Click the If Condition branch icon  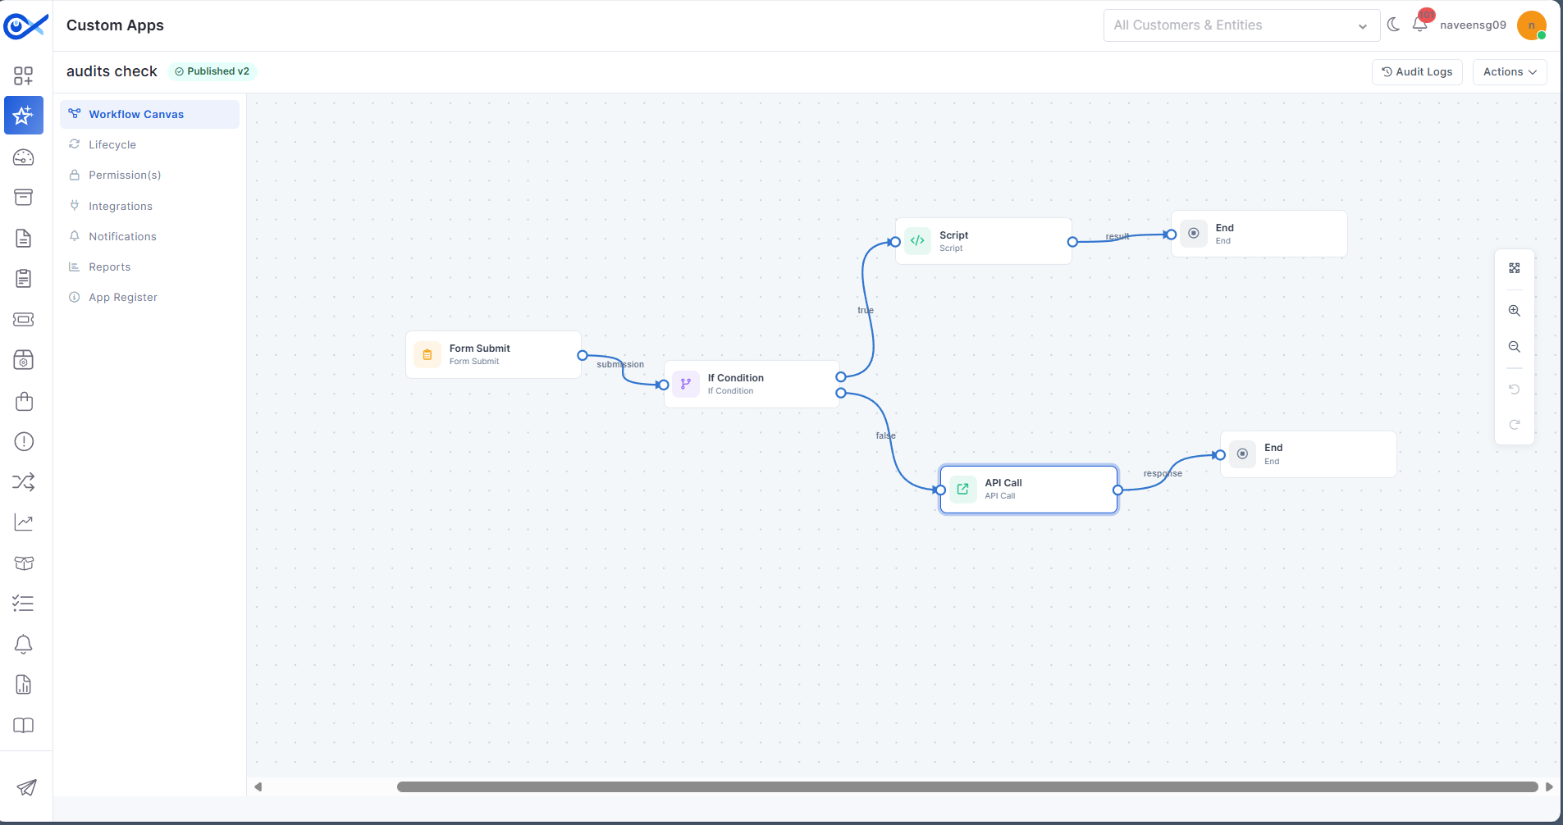click(x=686, y=384)
